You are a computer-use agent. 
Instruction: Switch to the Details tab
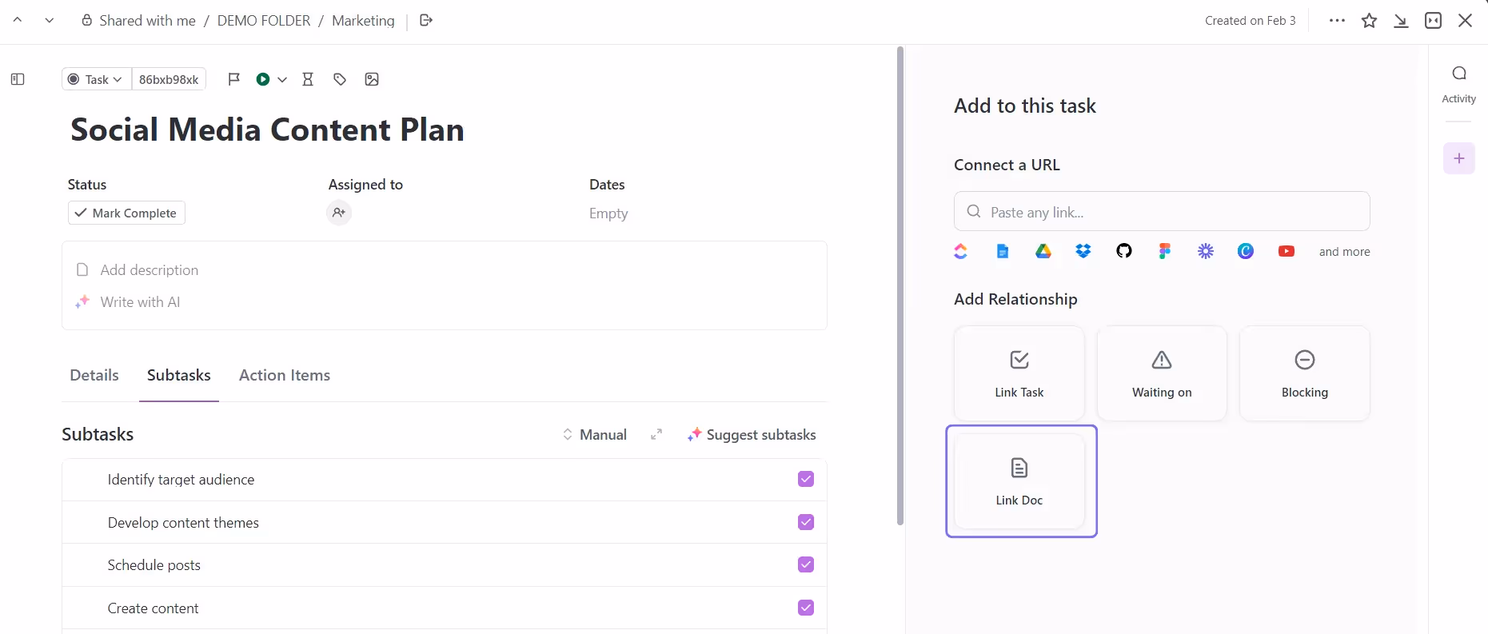tap(94, 376)
